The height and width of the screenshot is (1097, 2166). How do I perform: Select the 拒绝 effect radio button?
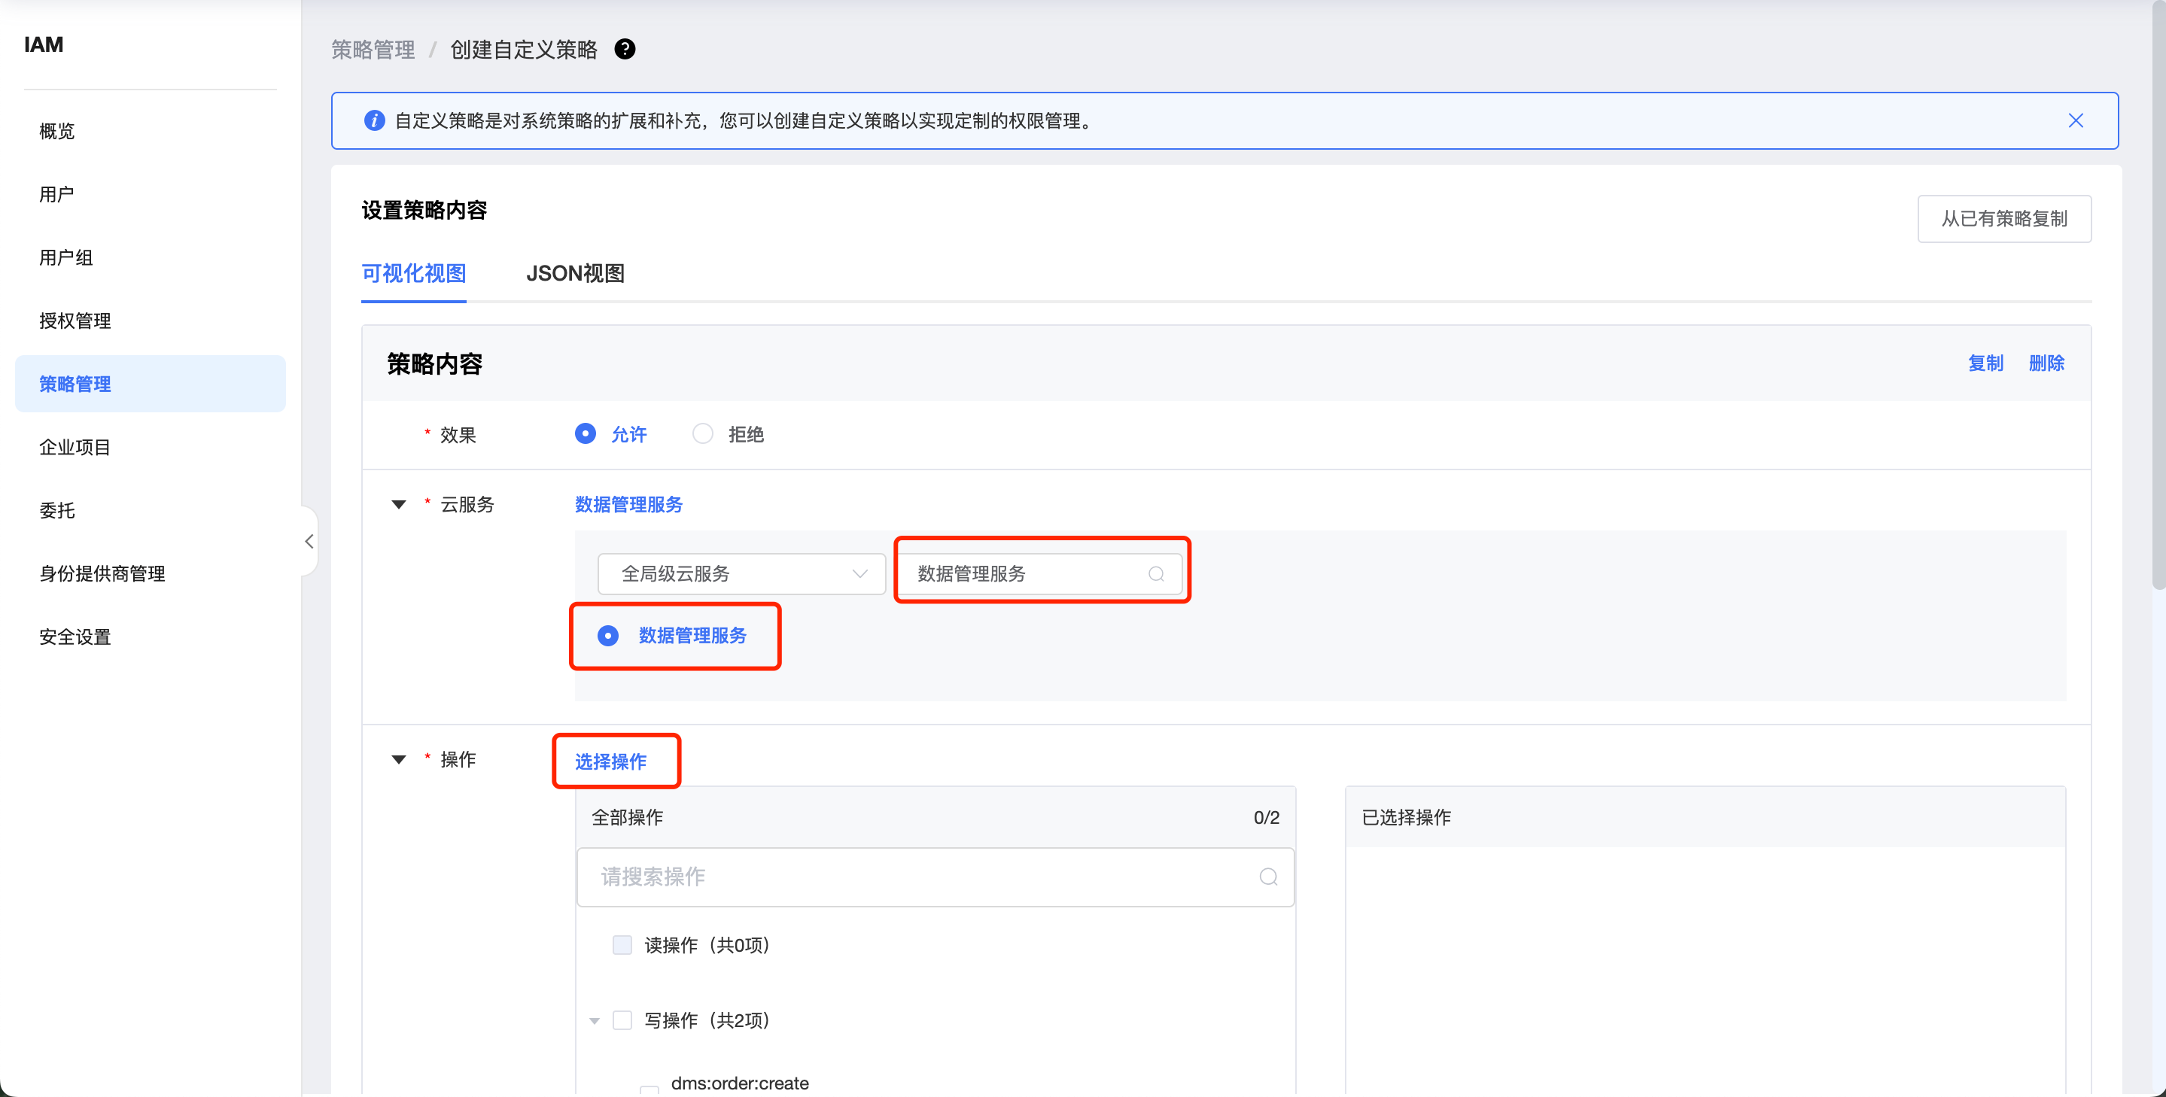(702, 433)
